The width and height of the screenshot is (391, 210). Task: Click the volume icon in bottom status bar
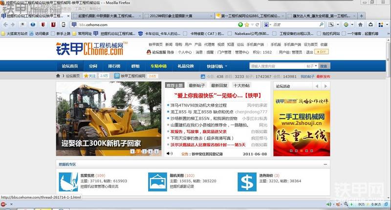(x=329, y=204)
